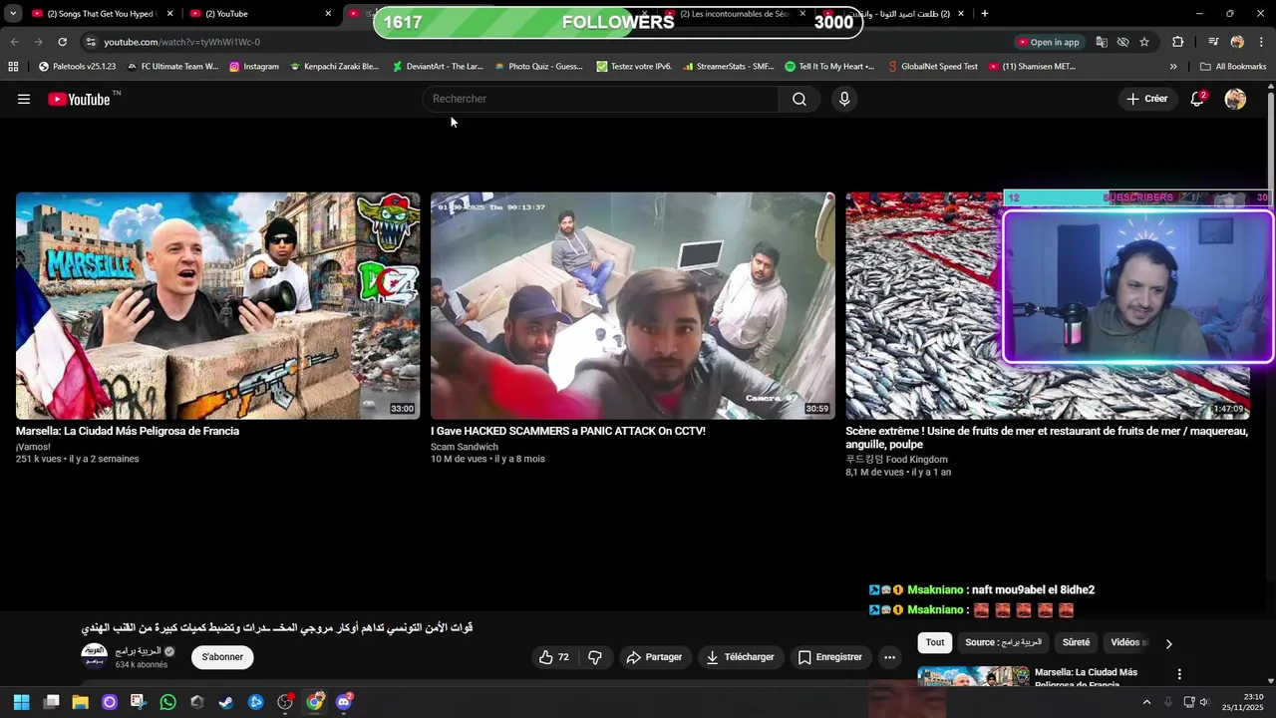Click the Open in app button
The image size is (1276, 718).
(1049, 42)
